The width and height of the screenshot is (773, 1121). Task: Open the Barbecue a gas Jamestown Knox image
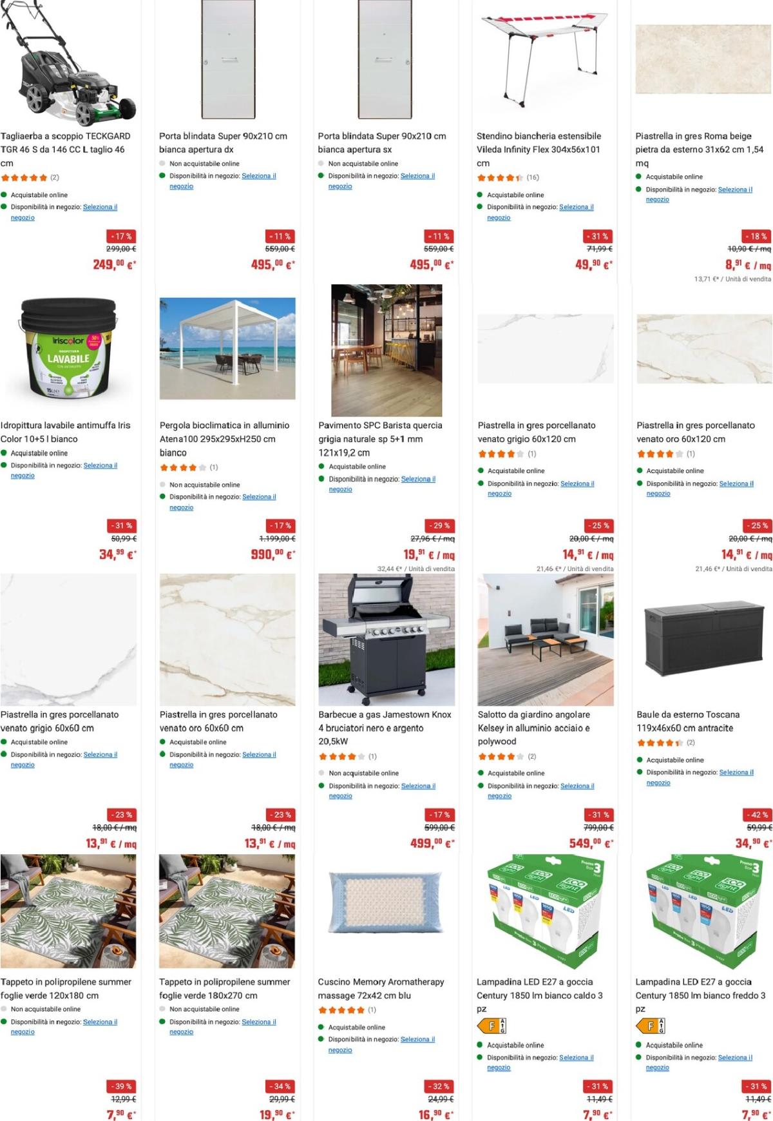(386, 640)
